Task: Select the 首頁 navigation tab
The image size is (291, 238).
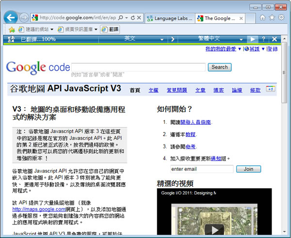Action: click(x=135, y=90)
